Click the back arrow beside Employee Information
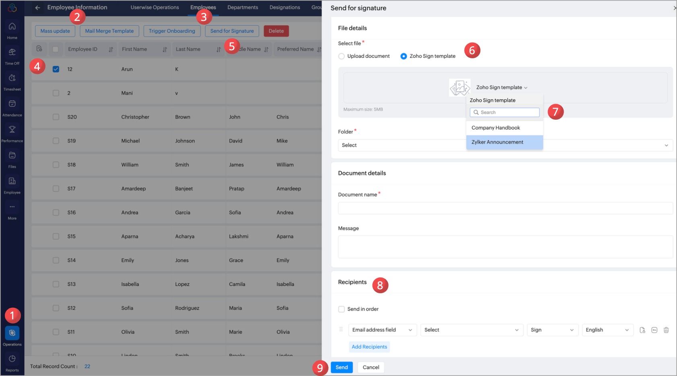Viewport: 677px width, 376px height. 37,8
